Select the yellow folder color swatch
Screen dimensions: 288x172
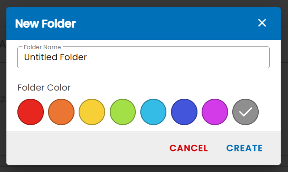click(x=92, y=112)
